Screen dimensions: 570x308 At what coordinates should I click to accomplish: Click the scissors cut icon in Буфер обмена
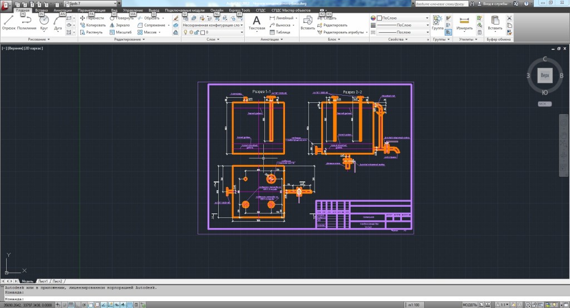click(509, 18)
